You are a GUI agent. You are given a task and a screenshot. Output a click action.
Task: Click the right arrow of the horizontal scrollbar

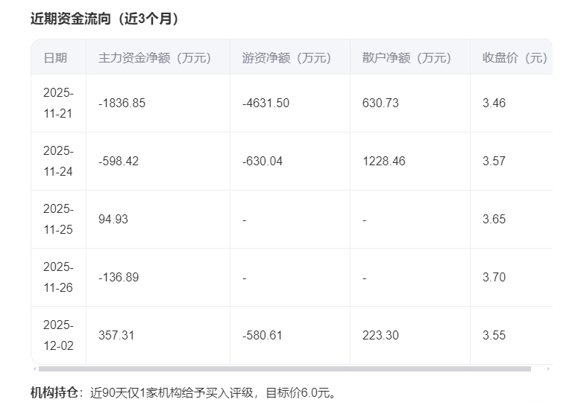coord(549,368)
